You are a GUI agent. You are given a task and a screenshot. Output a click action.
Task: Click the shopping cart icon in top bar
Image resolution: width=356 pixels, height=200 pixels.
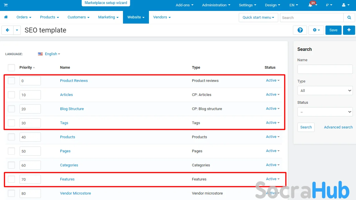(x=6, y=5)
